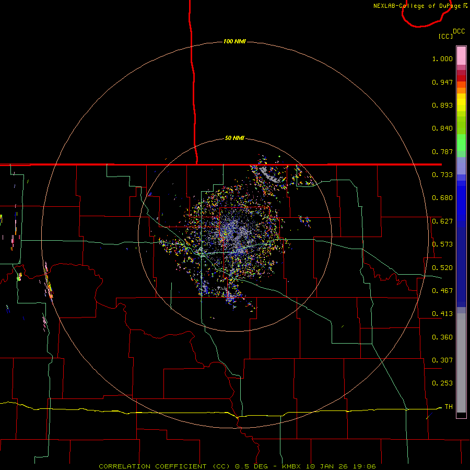Screen dimensions: 470x470
Task: Click the [CC] color scale header
Action: [445, 36]
